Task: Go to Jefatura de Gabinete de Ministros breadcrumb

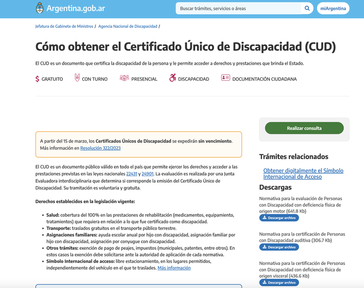Action: tap(64, 26)
